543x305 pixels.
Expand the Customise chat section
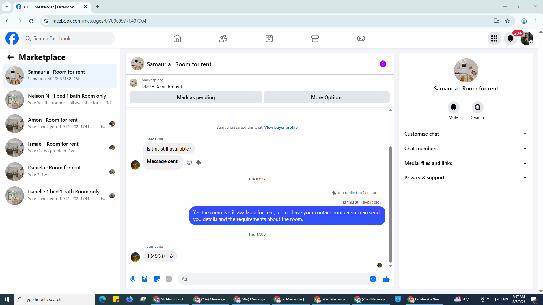pos(466,134)
